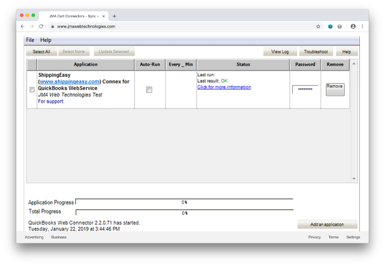Click the Status column header

[243, 65]
